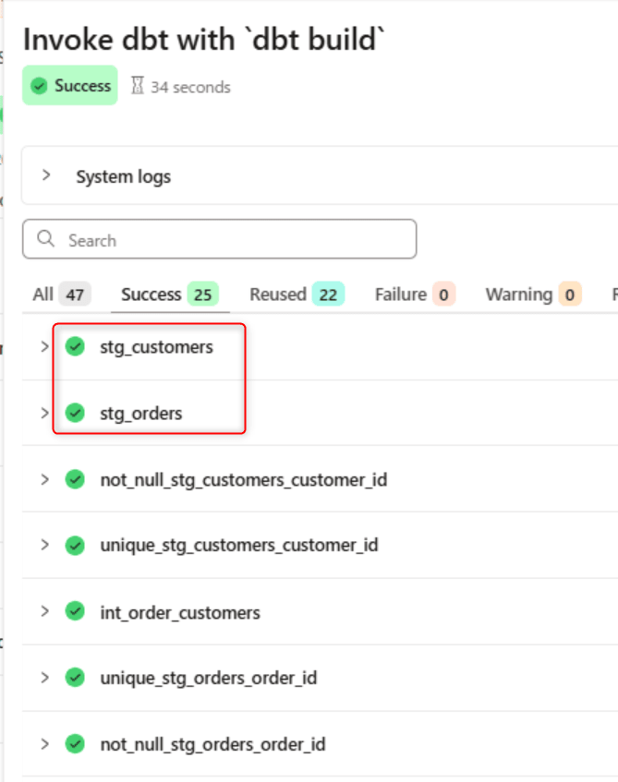Expand unique_stg_orders_order_id chevron
The image size is (618, 782).
point(45,678)
